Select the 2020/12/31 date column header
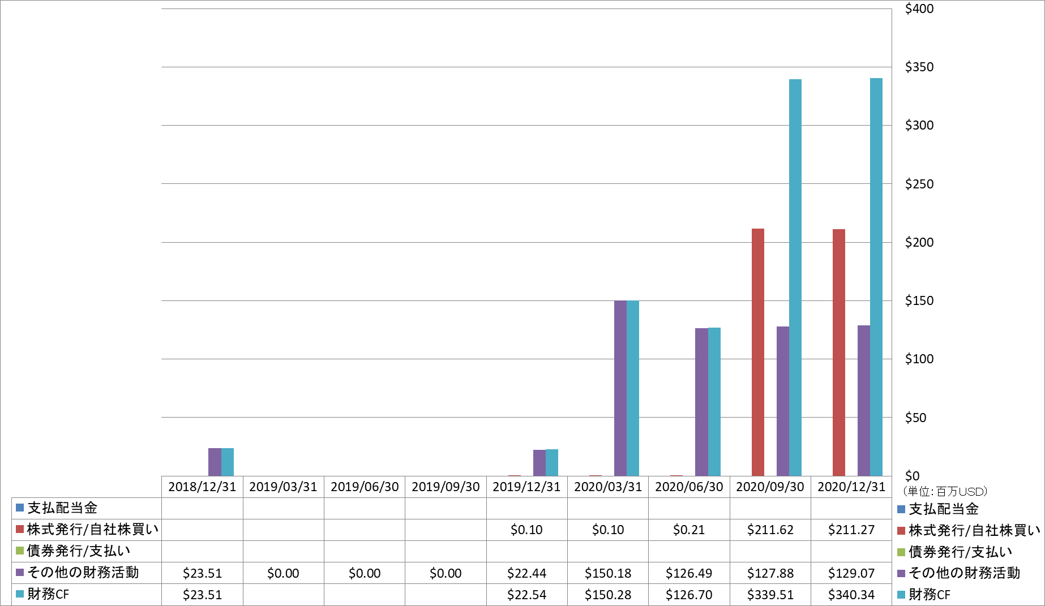The height and width of the screenshot is (606, 1045). click(851, 487)
